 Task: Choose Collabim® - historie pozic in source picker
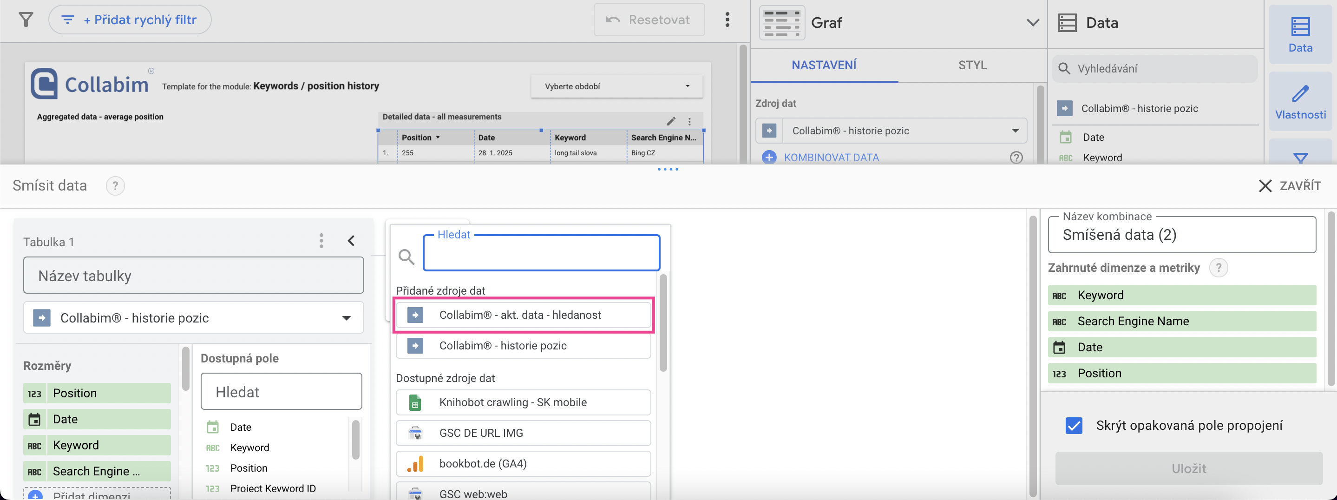[523, 346]
